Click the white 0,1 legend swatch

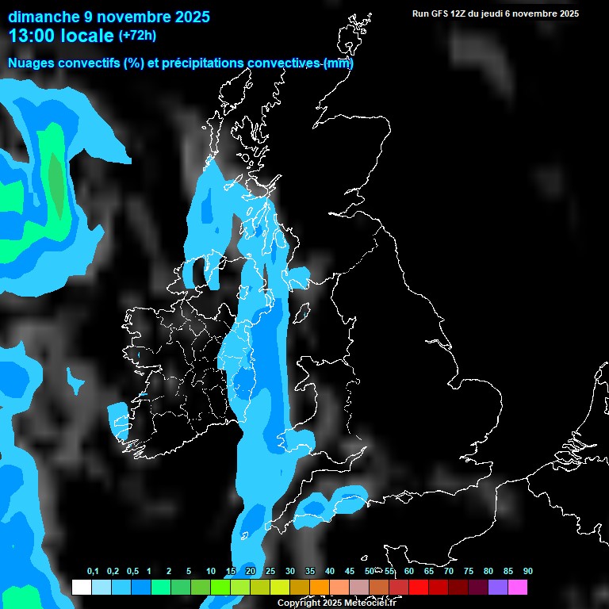(x=81, y=588)
